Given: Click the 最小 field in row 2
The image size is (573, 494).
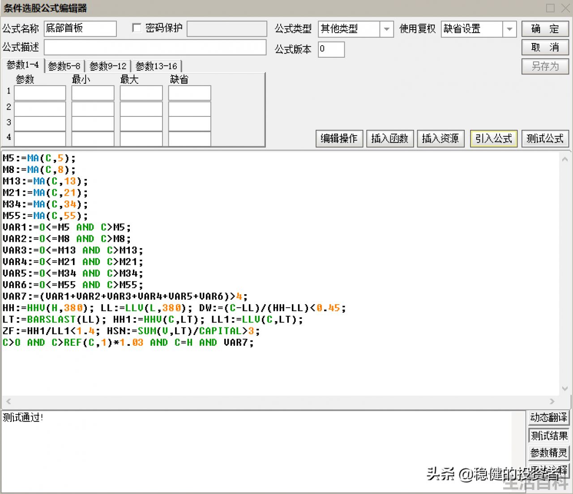Looking at the screenshot, I should [x=93, y=109].
